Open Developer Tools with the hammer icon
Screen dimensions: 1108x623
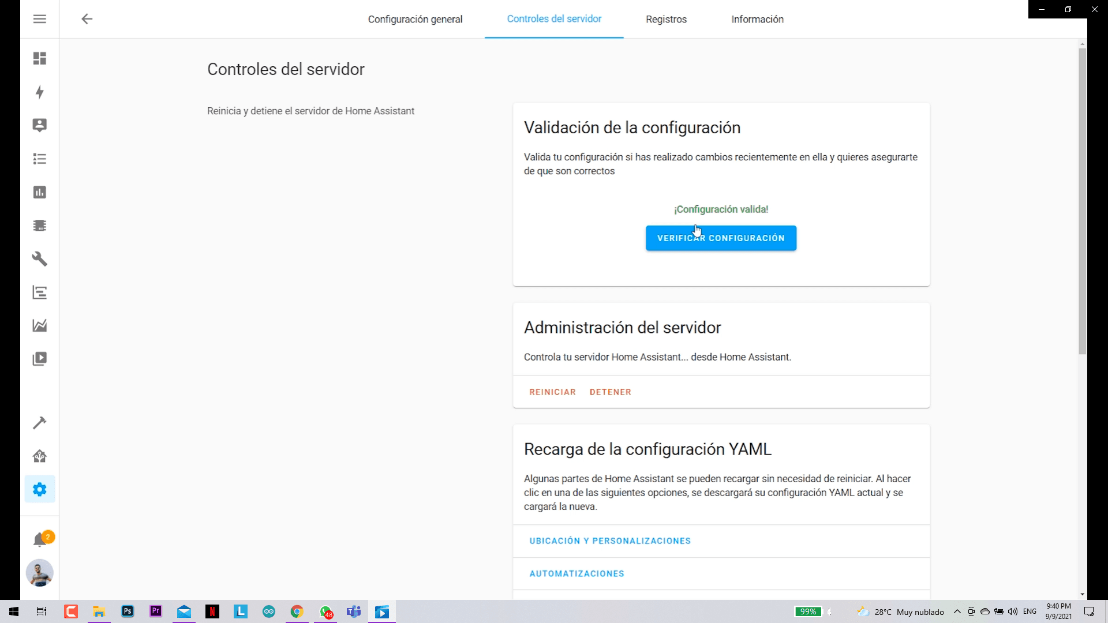pyautogui.click(x=39, y=422)
